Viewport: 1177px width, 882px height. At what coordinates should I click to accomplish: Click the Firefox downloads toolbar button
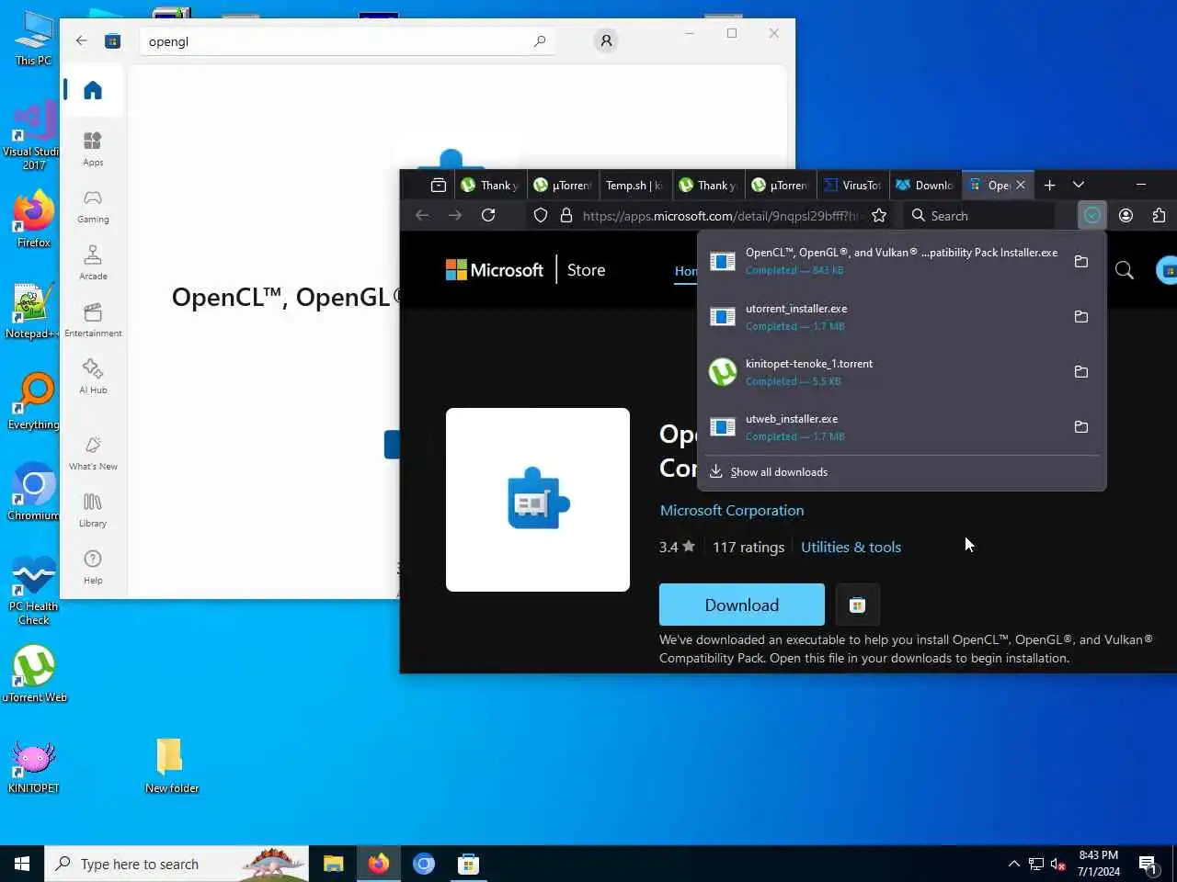(x=1091, y=215)
